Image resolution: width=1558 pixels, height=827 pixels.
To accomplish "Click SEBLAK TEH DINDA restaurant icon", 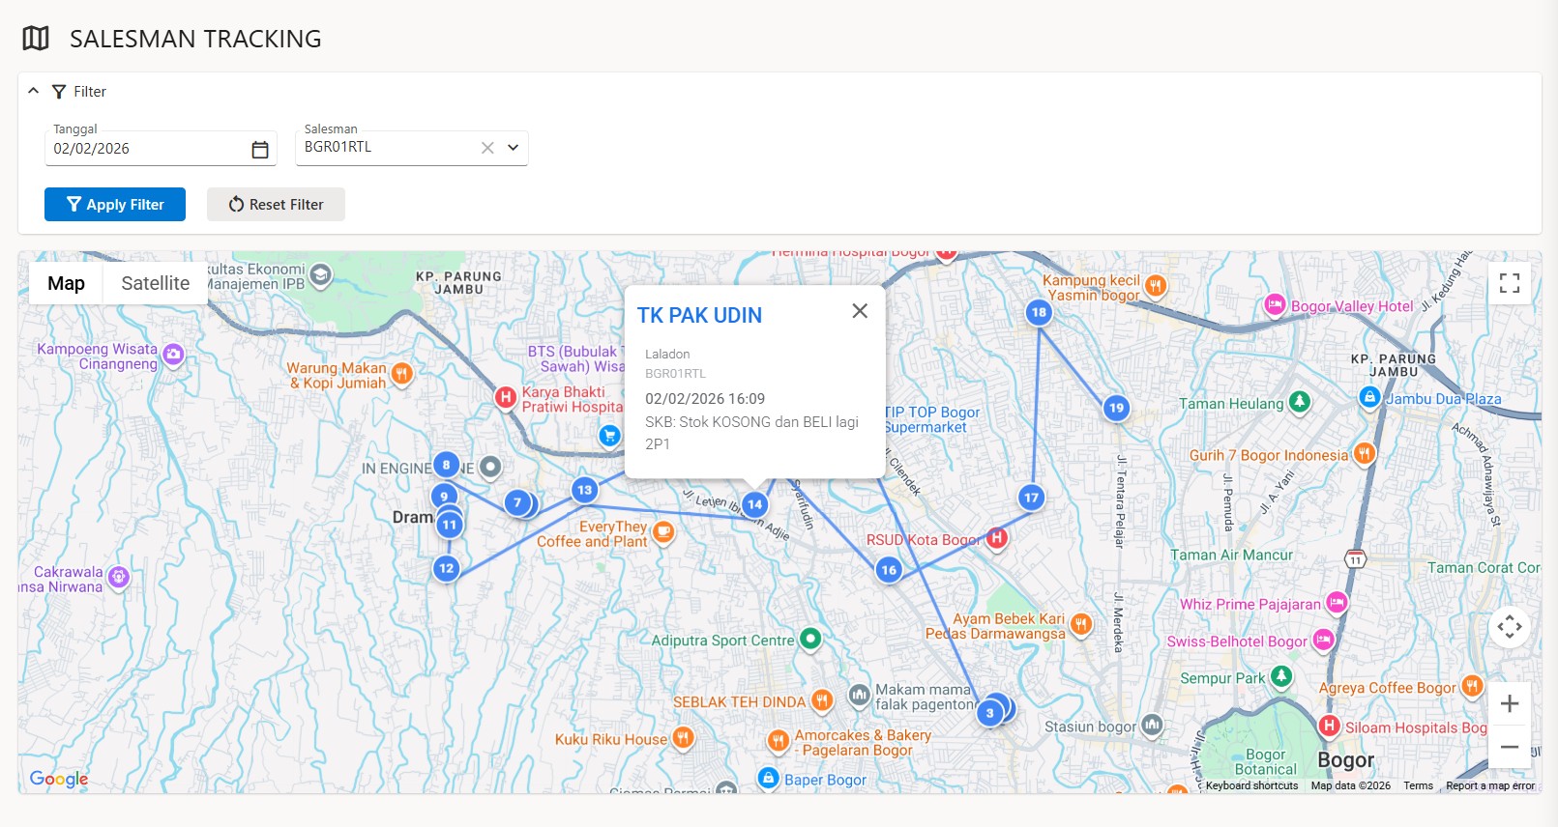I will point(822,699).
